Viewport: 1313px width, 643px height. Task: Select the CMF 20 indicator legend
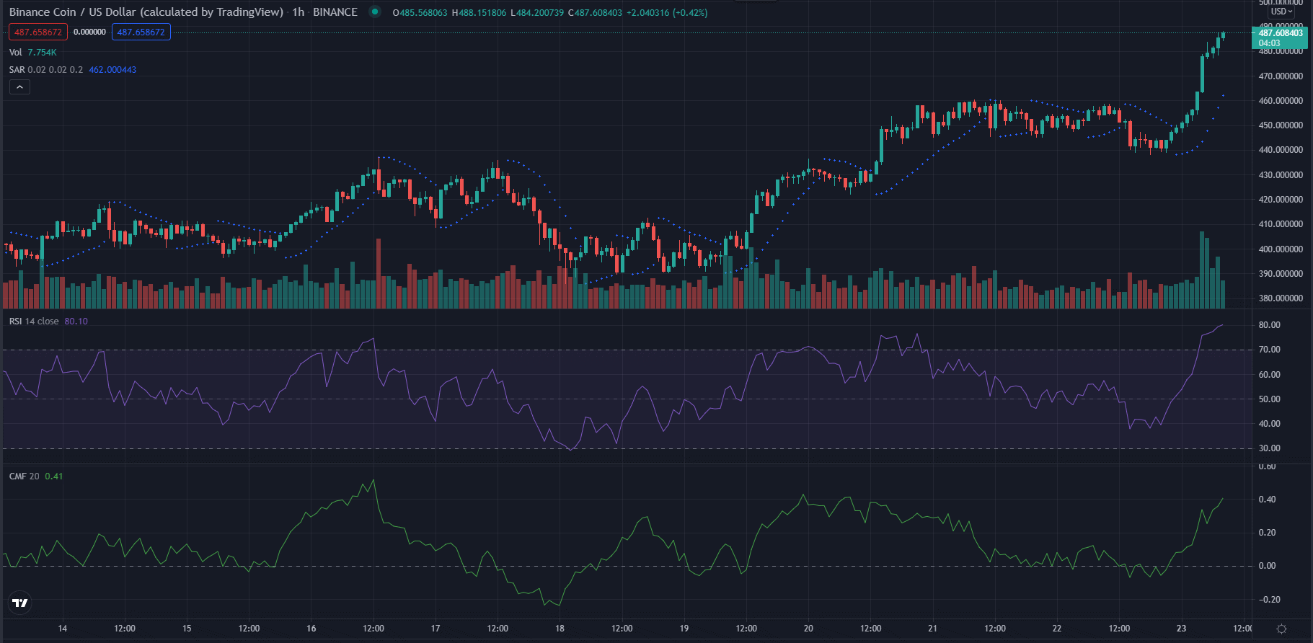25,476
